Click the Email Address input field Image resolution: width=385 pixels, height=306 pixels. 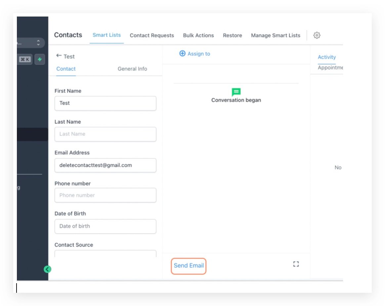click(x=105, y=165)
